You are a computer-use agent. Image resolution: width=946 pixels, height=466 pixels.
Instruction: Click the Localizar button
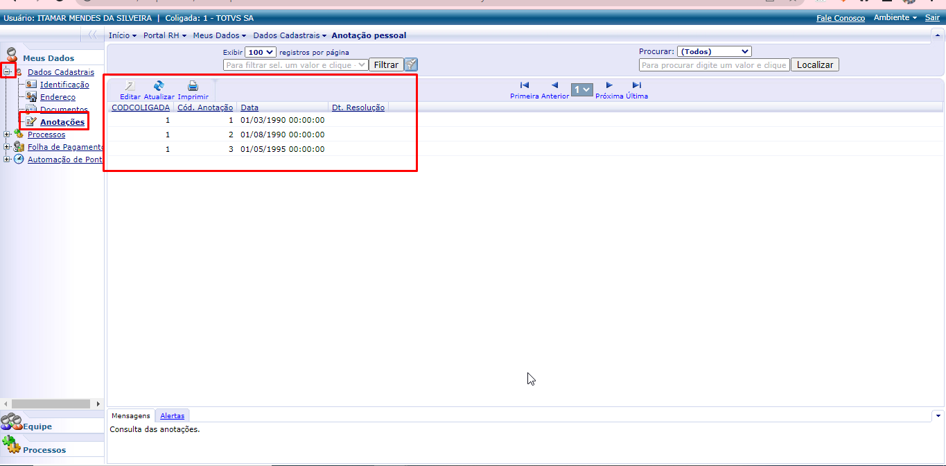[815, 64]
